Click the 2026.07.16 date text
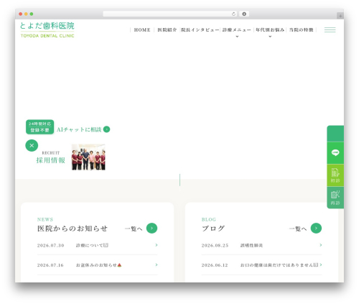The height and width of the screenshot is (304, 359). tap(50, 265)
